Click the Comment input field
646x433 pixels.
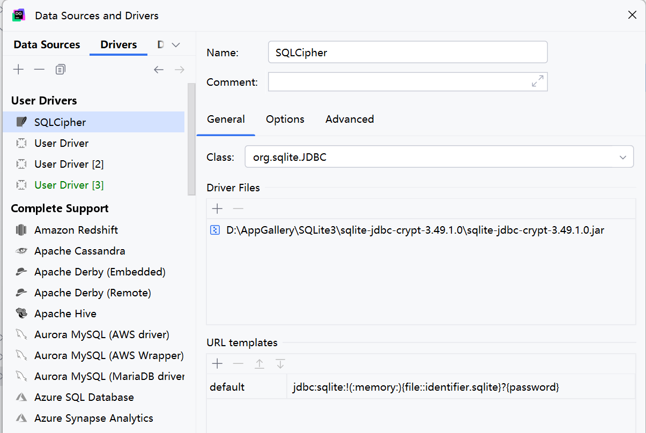[x=407, y=81]
